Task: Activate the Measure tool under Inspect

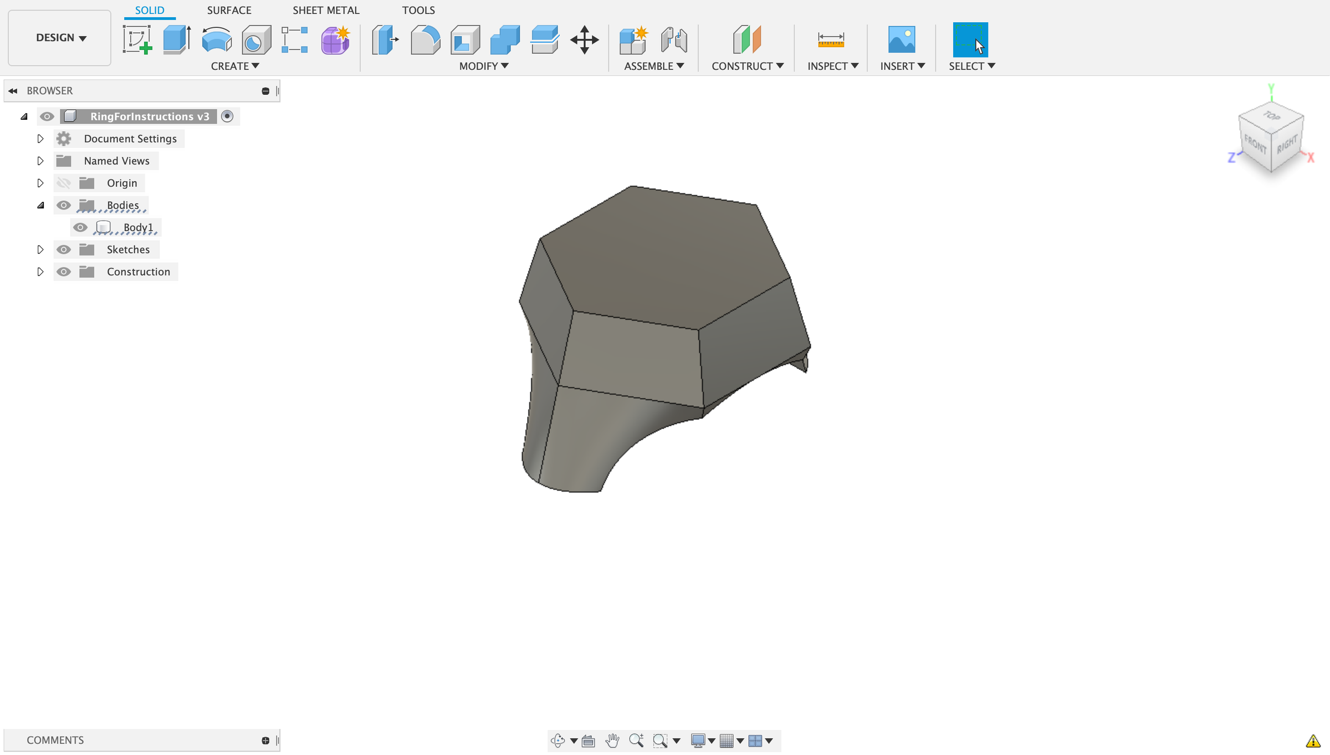Action: [x=830, y=40]
